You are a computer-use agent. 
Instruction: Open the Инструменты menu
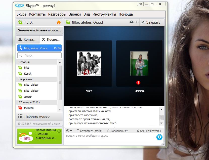pos(104,14)
